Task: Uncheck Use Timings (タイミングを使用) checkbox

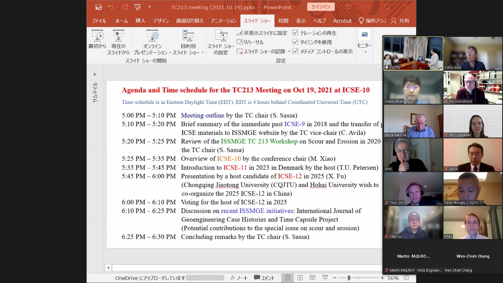Action: 295,42
